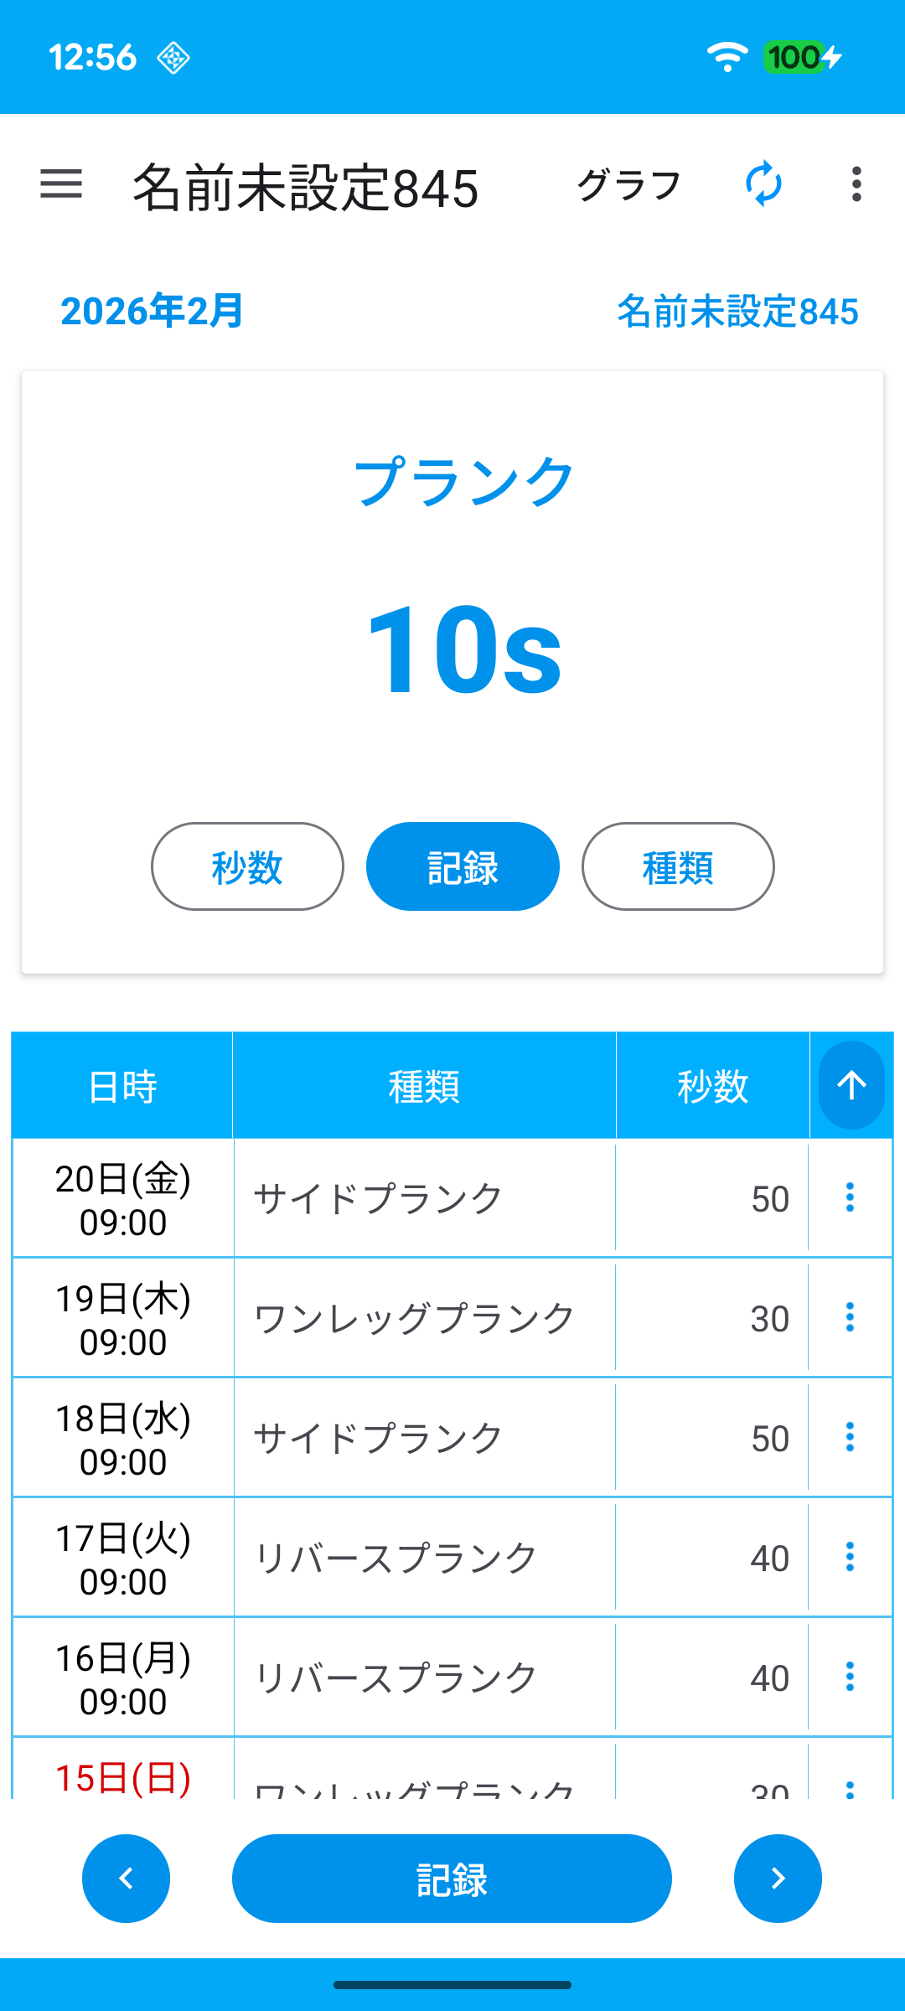The height and width of the screenshot is (2011, 905).
Task: Select the 秒数 pill in the card
Action: coord(247,866)
